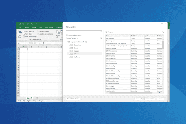Screen dimensions: 186x124
Task: Click preview scroll-right arrow
Action: tap(159, 93)
